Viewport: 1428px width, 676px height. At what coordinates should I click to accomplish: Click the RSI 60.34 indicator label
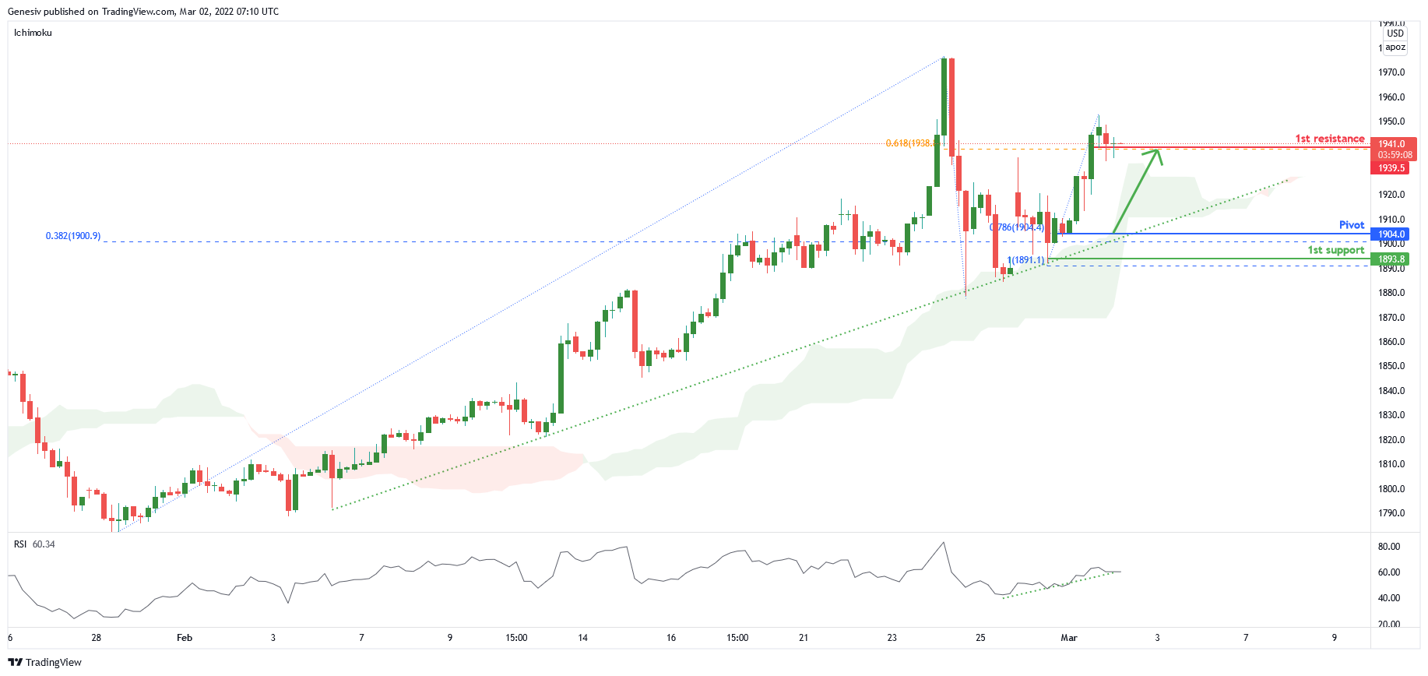click(x=34, y=544)
